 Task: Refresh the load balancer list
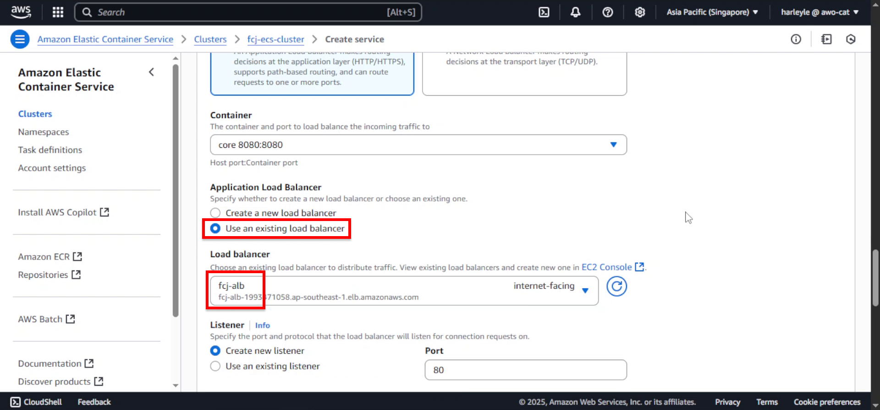click(616, 286)
